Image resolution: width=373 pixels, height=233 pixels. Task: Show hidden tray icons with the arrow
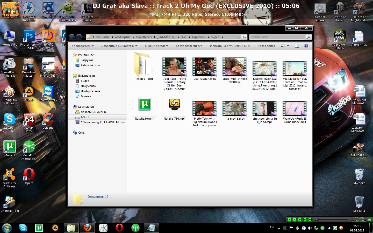[279, 228]
